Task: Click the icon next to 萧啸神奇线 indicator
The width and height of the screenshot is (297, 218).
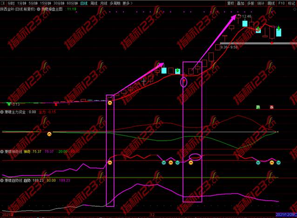Action: tap(2, 152)
